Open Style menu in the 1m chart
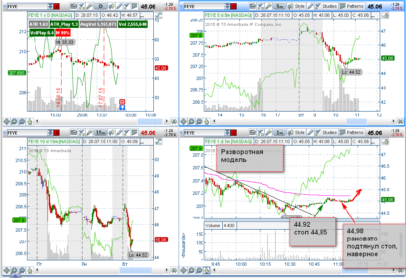Image resolution: width=406 pixels, height=278 pixels. click(297, 132)
